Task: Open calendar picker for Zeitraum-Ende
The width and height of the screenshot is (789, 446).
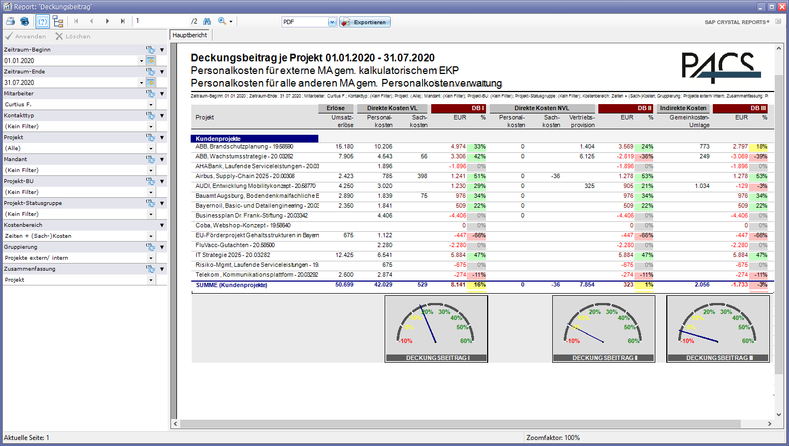Action: point(151,82)
